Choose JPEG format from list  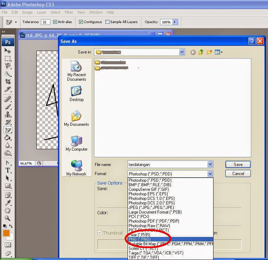click(x=171, y=207)
